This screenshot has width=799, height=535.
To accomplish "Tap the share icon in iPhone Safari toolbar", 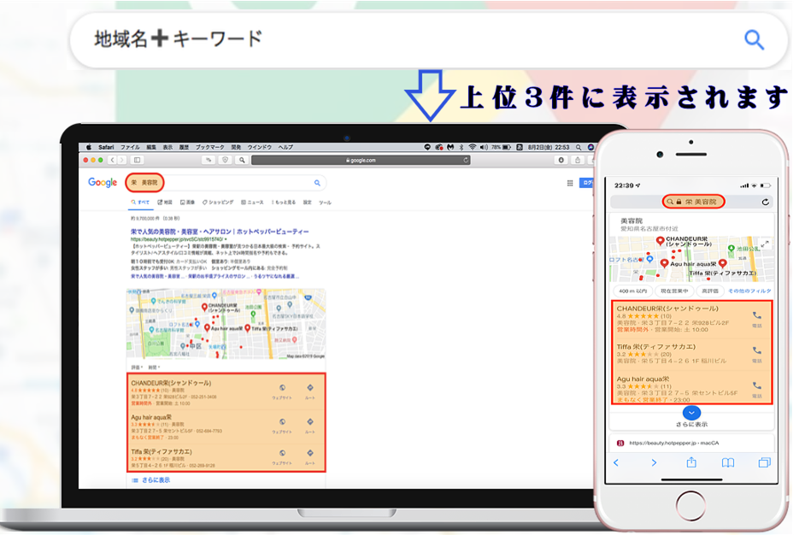I will pos(691,462).
